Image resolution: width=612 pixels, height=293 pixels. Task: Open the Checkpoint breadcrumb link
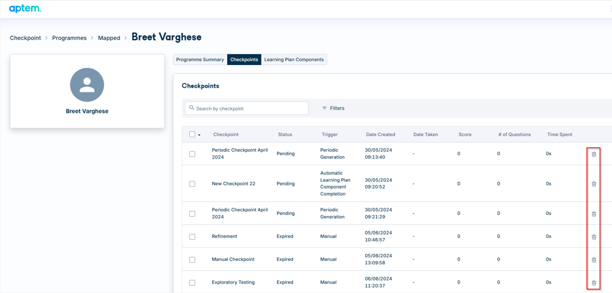click(25, 38)
